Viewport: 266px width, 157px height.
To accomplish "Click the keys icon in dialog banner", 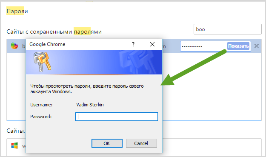I will [x=42, y=62].
